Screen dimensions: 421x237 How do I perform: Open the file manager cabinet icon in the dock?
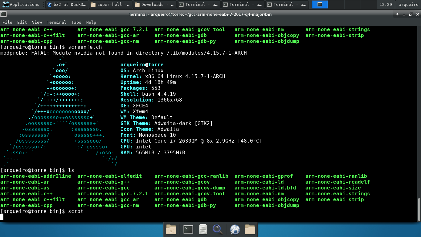point(202,229)
